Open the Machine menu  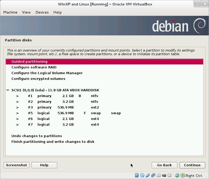[10, 12]
